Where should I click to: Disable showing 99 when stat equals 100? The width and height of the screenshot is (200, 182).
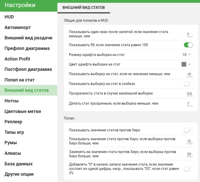coord(188,45)
